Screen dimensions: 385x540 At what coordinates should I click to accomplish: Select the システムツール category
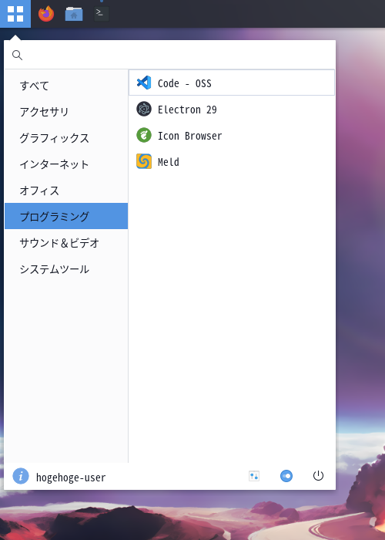point(66,268)
